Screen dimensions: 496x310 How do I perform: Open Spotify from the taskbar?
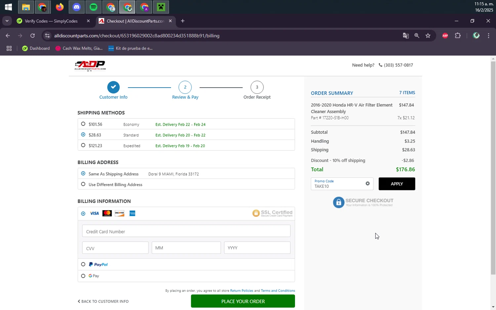click(x=94, y=7)
